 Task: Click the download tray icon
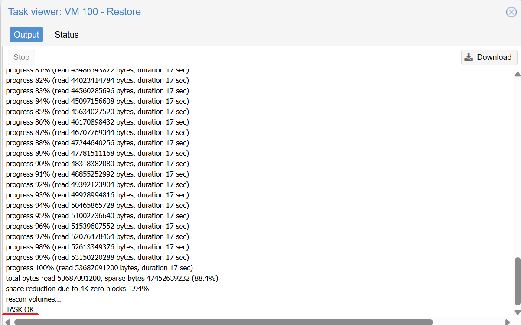469,57
